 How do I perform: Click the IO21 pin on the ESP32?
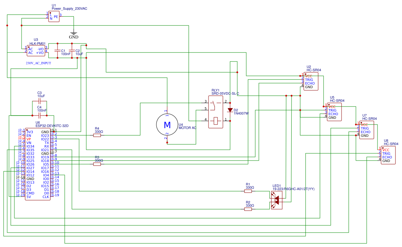45,150
